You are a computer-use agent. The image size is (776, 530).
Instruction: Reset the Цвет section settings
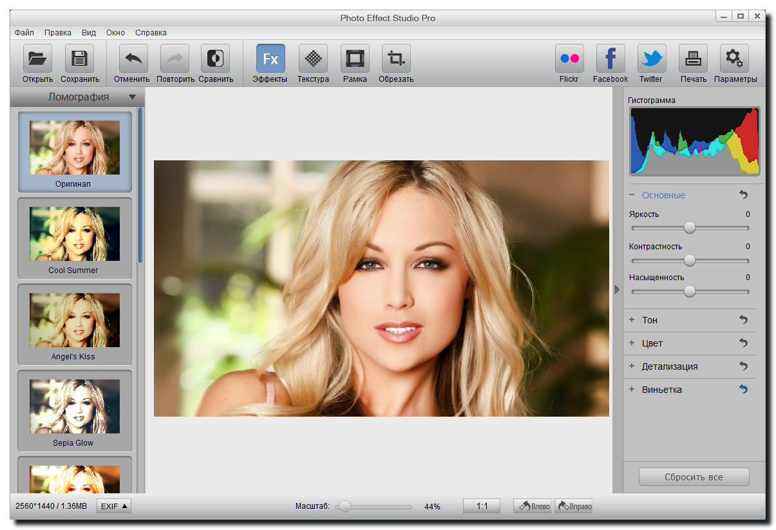coord(743,343)
